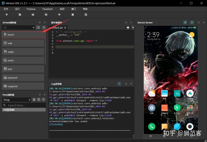Select the touch command button
This screenshot has width=207, height=142.
(x=23, y=35)
